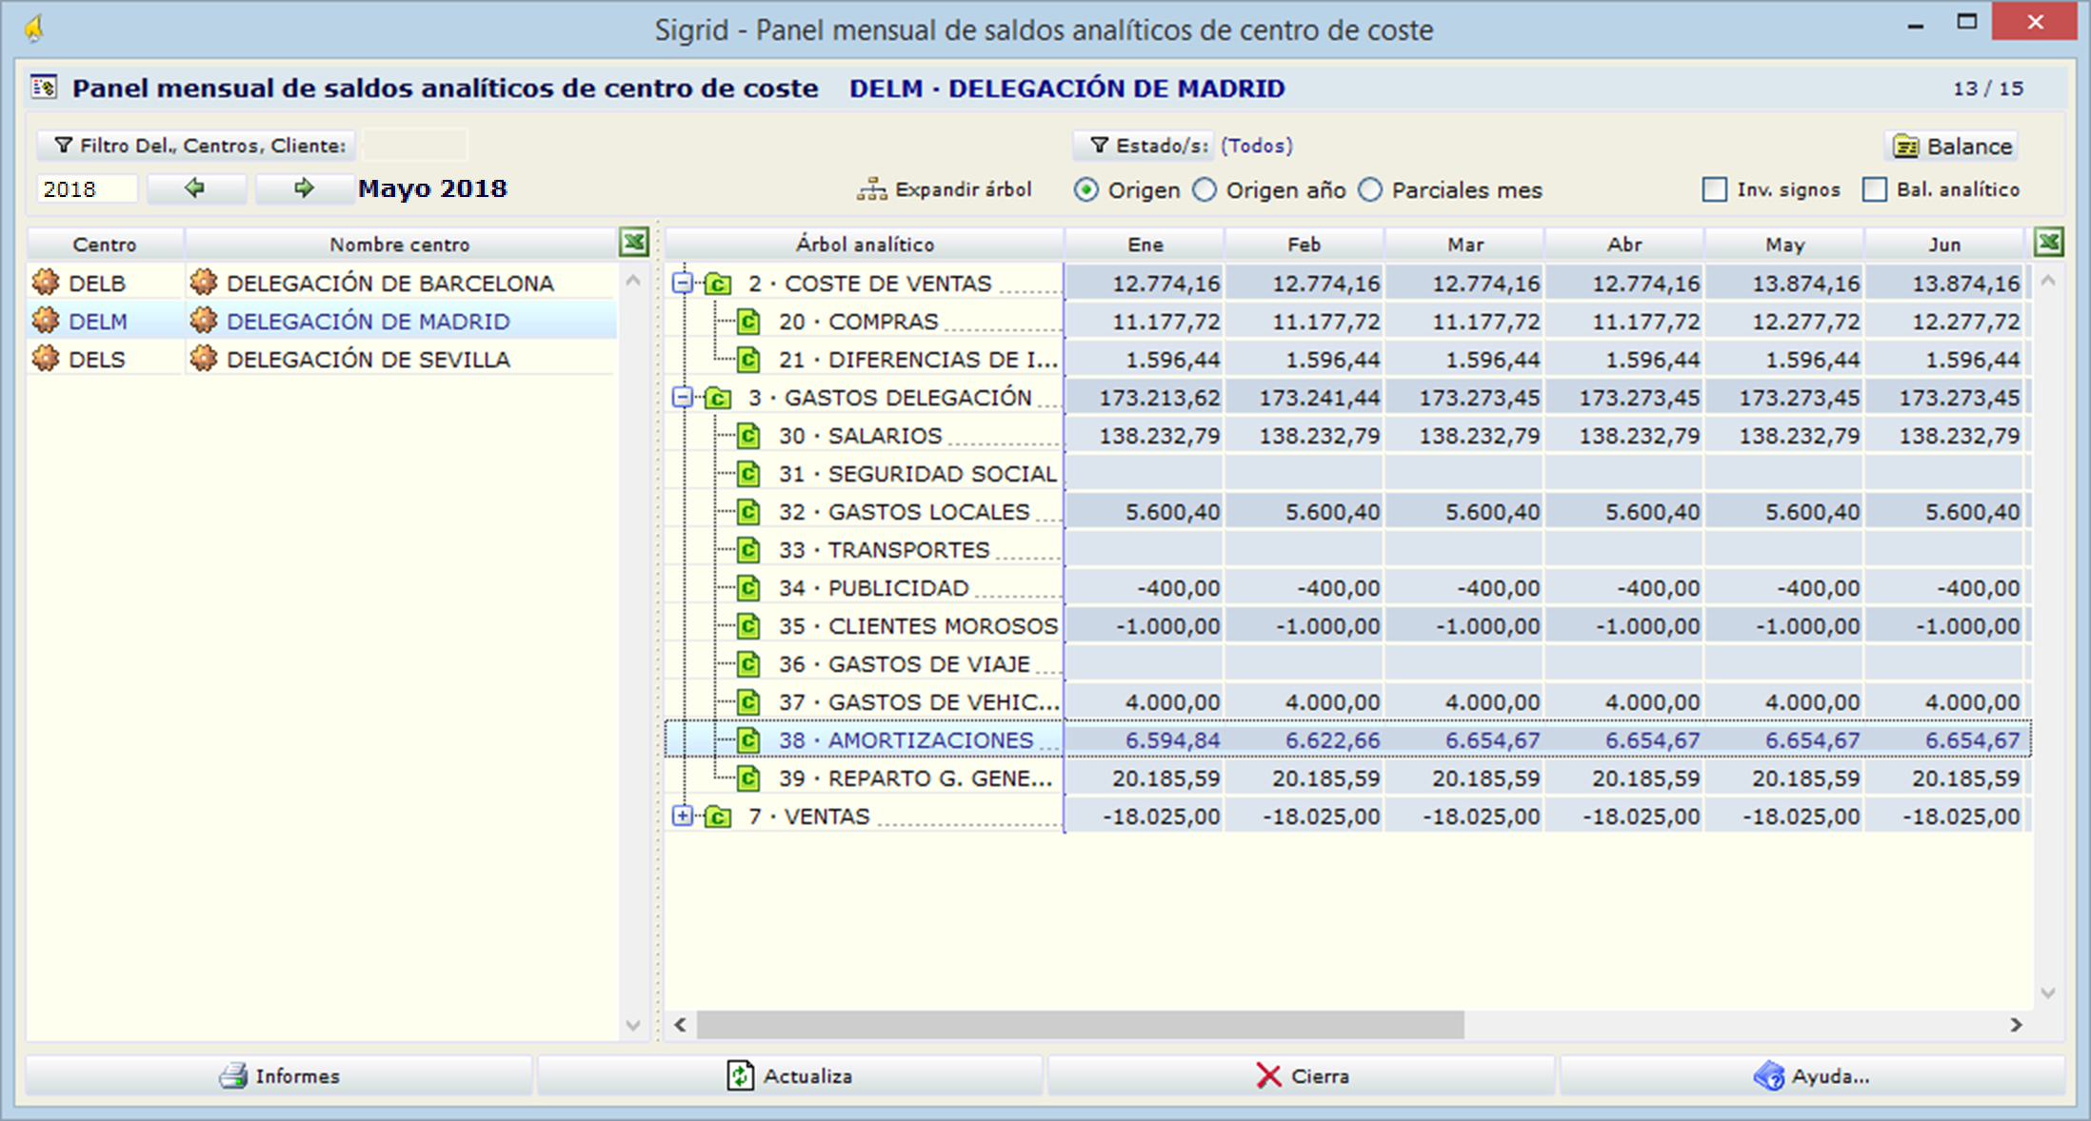Open the Estado/s filter

1144,146
